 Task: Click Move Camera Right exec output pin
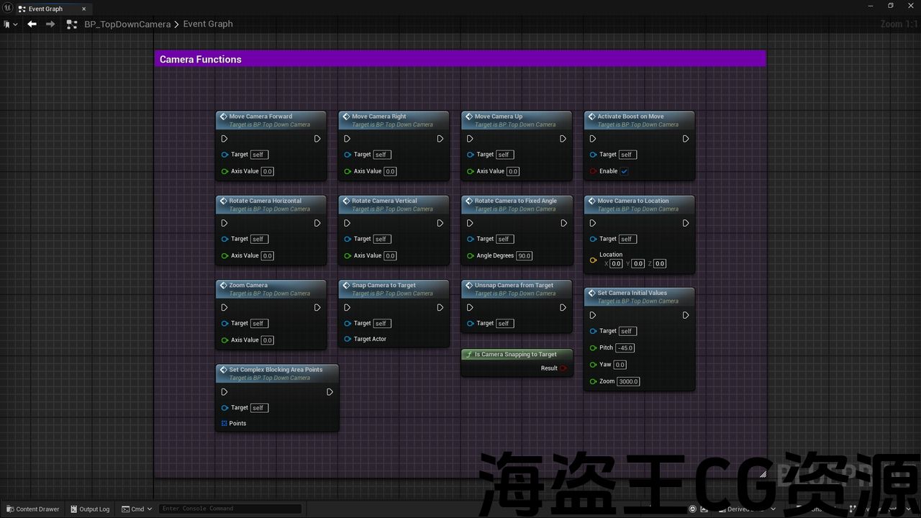pyautogui.click(x=440, y=139)
